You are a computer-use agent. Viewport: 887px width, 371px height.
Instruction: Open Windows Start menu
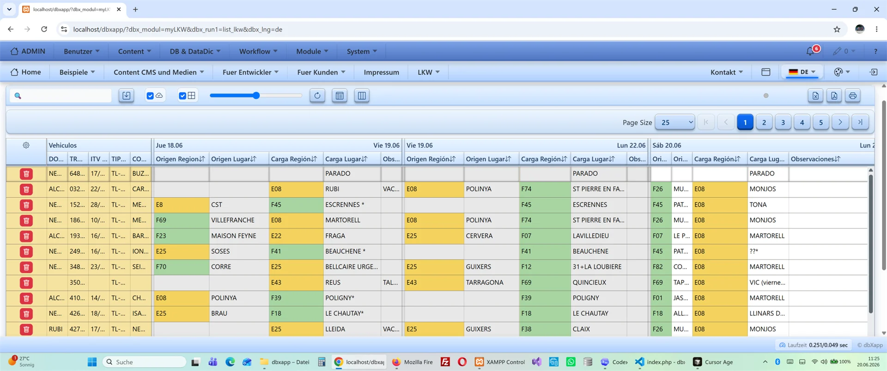[x=92, y=362]
